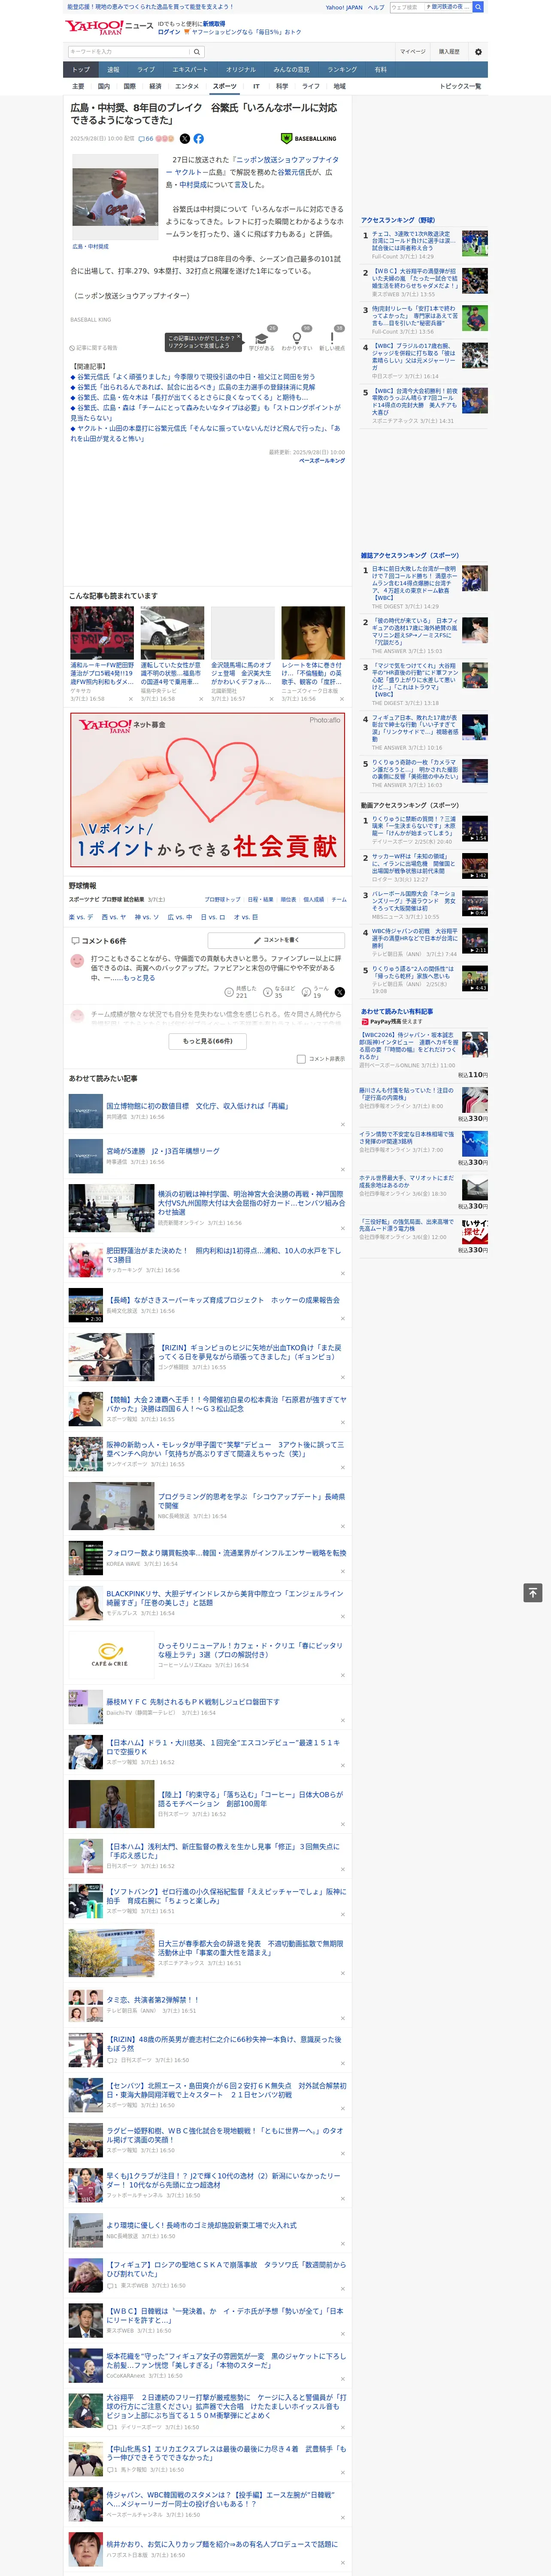Open the ヘルプ link in header
Image resolution: width=551 pixels, height=2576 pixels.
tap(376, 7)
